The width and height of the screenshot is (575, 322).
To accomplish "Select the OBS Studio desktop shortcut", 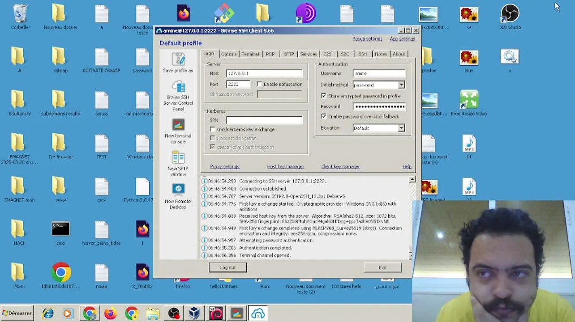I will click(510, 17).
